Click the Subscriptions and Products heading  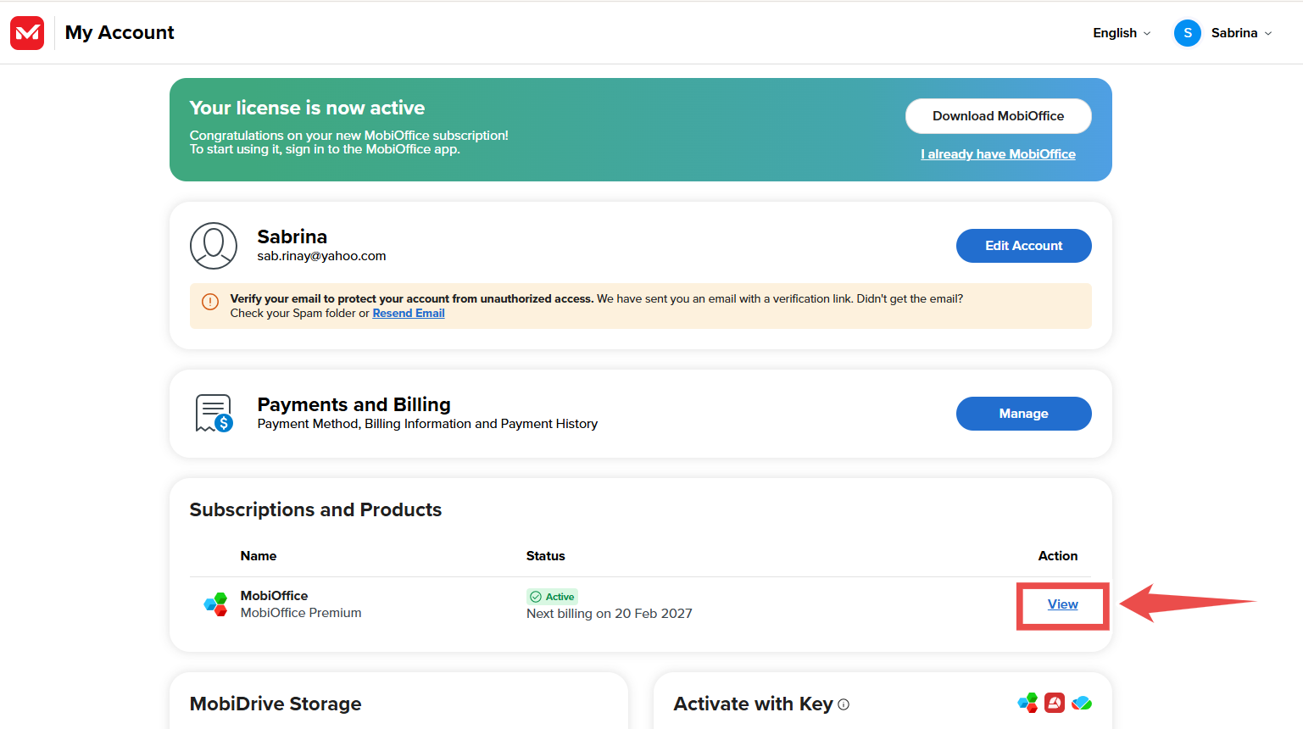click(315, 509)
